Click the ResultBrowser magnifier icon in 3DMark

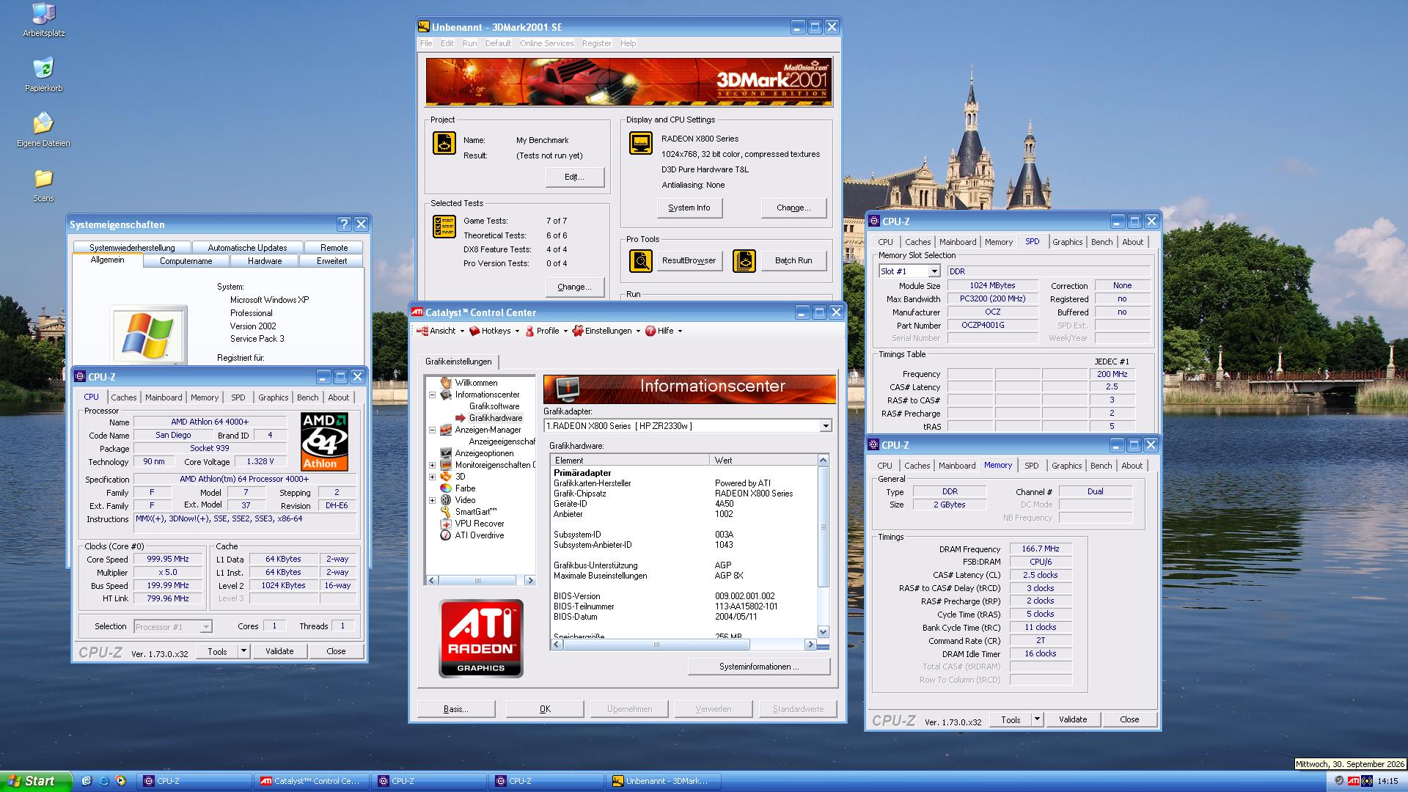pos(641,260)
